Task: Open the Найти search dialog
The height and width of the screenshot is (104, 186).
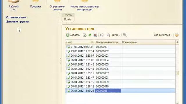Action: (x=113, y=35)
